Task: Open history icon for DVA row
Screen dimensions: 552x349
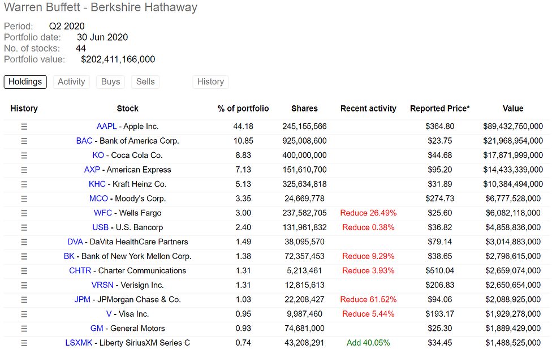Action: (x=24, y=242)
